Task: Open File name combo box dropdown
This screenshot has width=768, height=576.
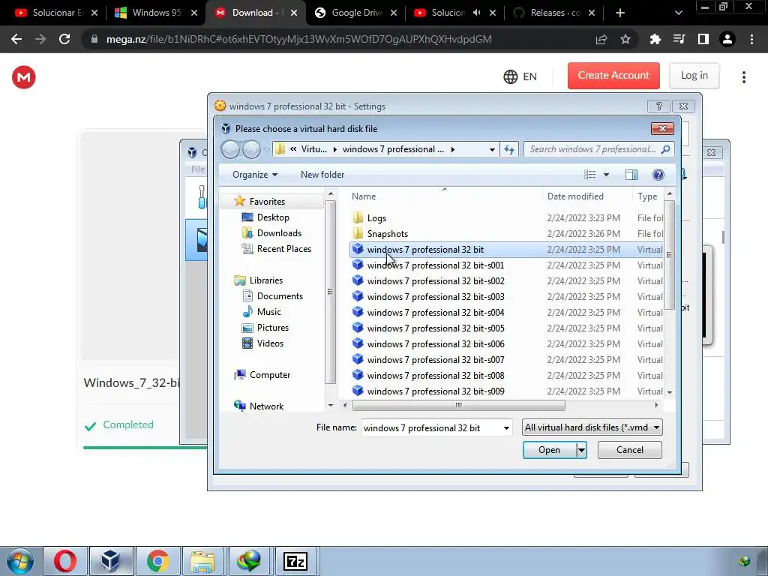Action: [x=506, y=428]
